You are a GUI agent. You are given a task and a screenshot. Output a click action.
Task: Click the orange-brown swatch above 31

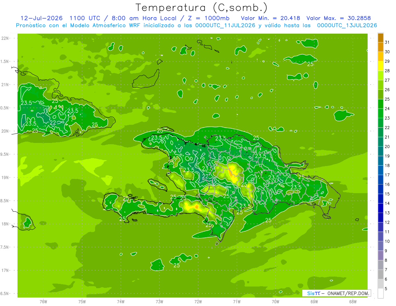pos(380,38)
